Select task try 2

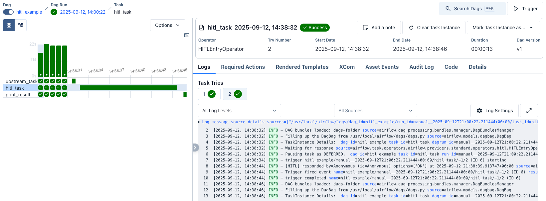click(235, 94)
